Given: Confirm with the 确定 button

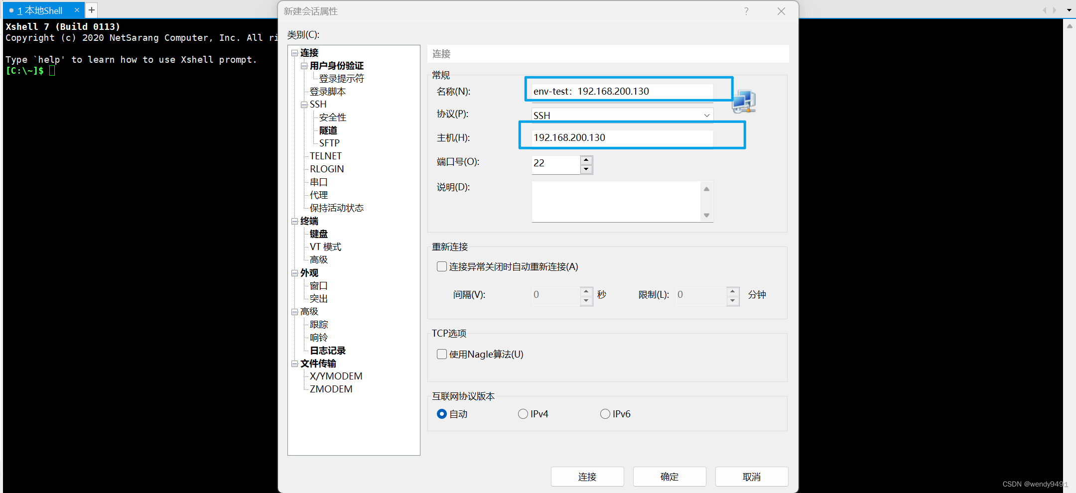Looking at the screenshot, I should tap(670, 477).
